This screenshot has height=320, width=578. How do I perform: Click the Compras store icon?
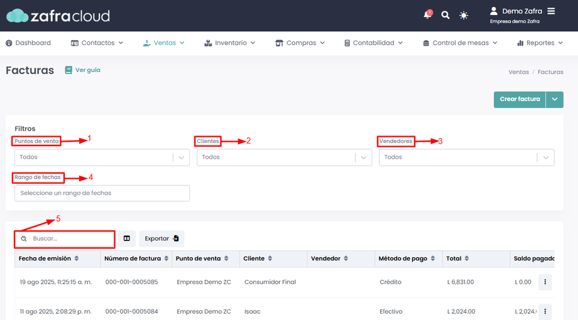(x=279, y=43)
